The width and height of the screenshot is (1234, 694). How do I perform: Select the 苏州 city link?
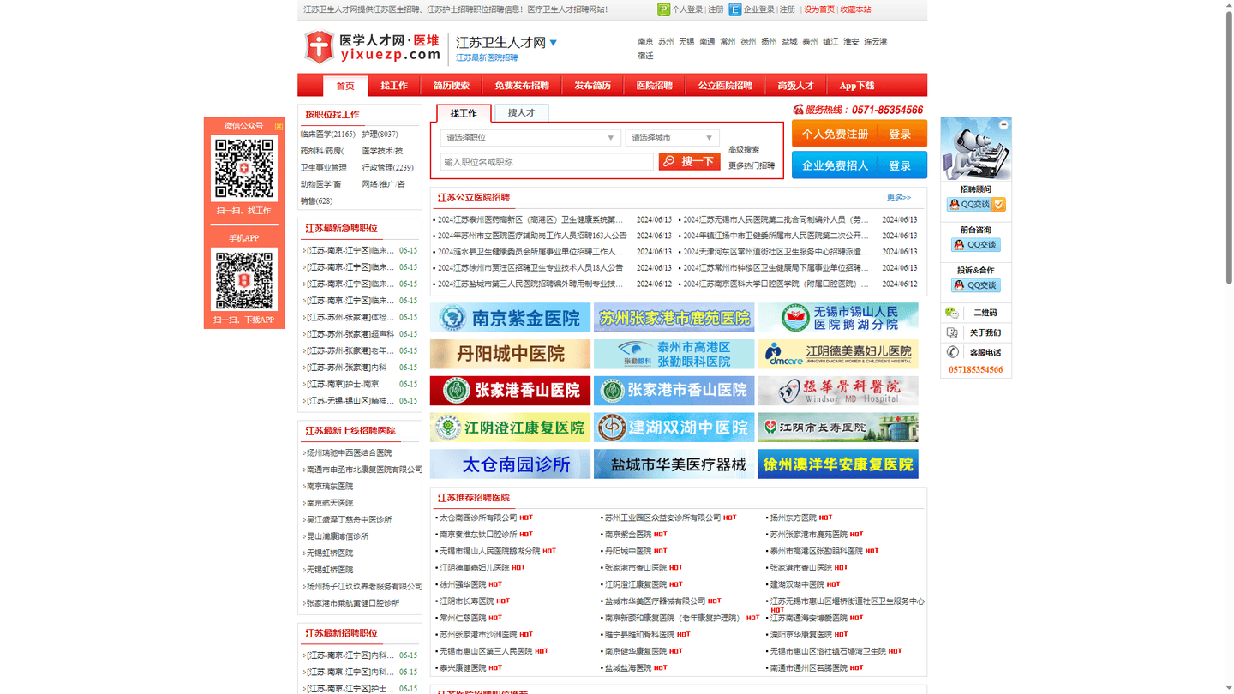coord(666,41)
